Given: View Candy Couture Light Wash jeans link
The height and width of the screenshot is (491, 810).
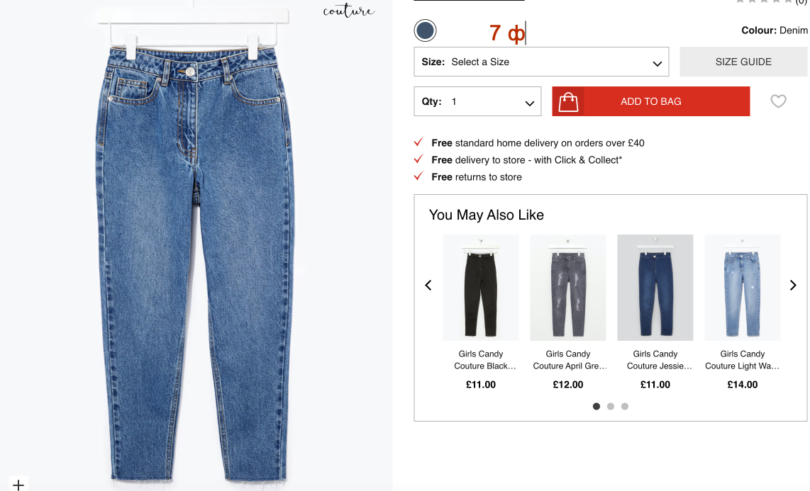Looking at the screenshot, I should (x=743, y=360).
